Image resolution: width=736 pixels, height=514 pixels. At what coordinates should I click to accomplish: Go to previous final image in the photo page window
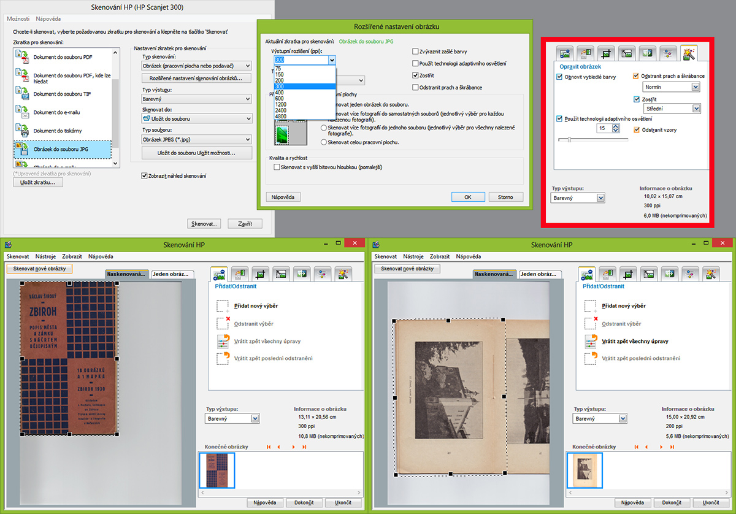pyautogui.click(x=647, y=447)
